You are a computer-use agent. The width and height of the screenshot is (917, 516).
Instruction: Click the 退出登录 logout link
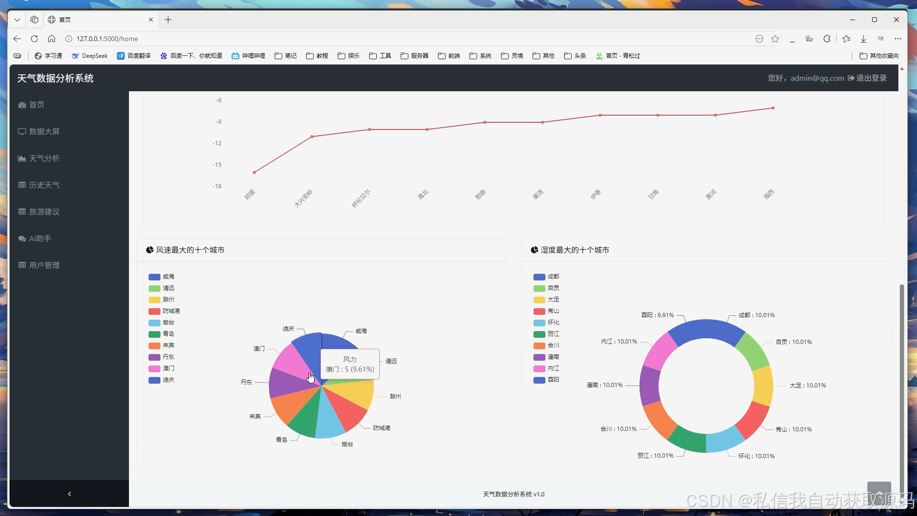coord(867,78)
